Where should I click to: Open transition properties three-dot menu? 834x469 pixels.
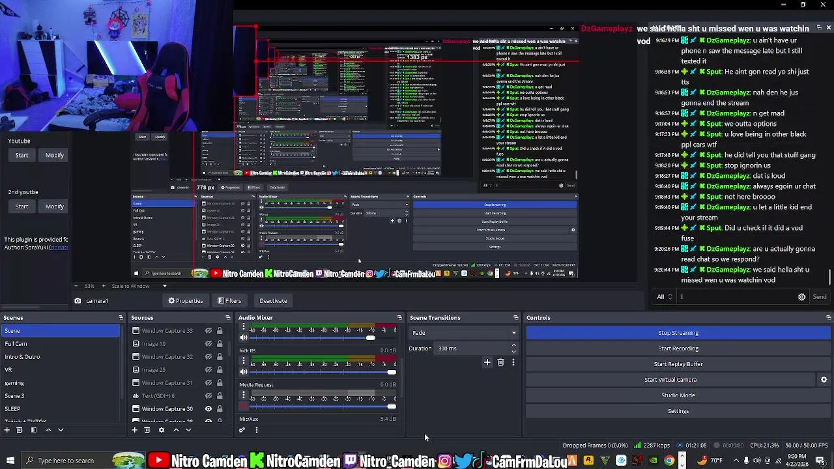513,362
